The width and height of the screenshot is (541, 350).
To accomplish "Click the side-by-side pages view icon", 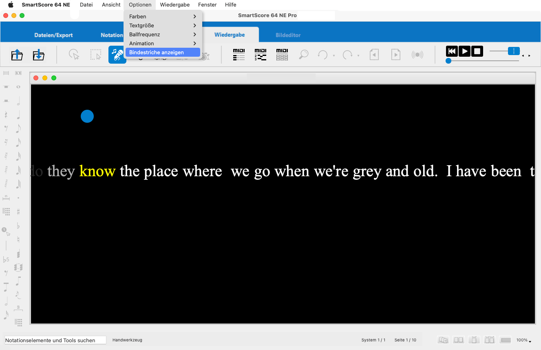I will (459, 340).
